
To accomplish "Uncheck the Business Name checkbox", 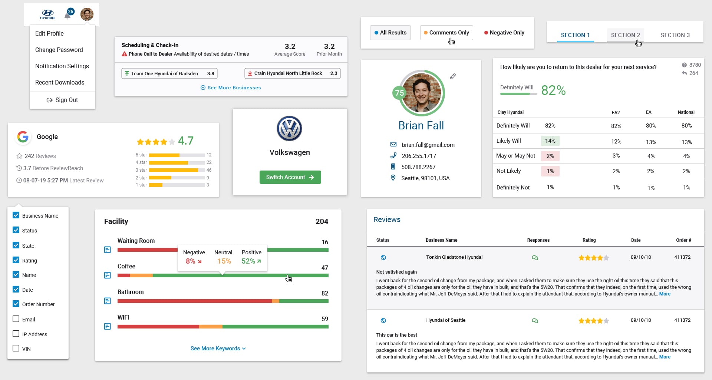I will point(16,215).
